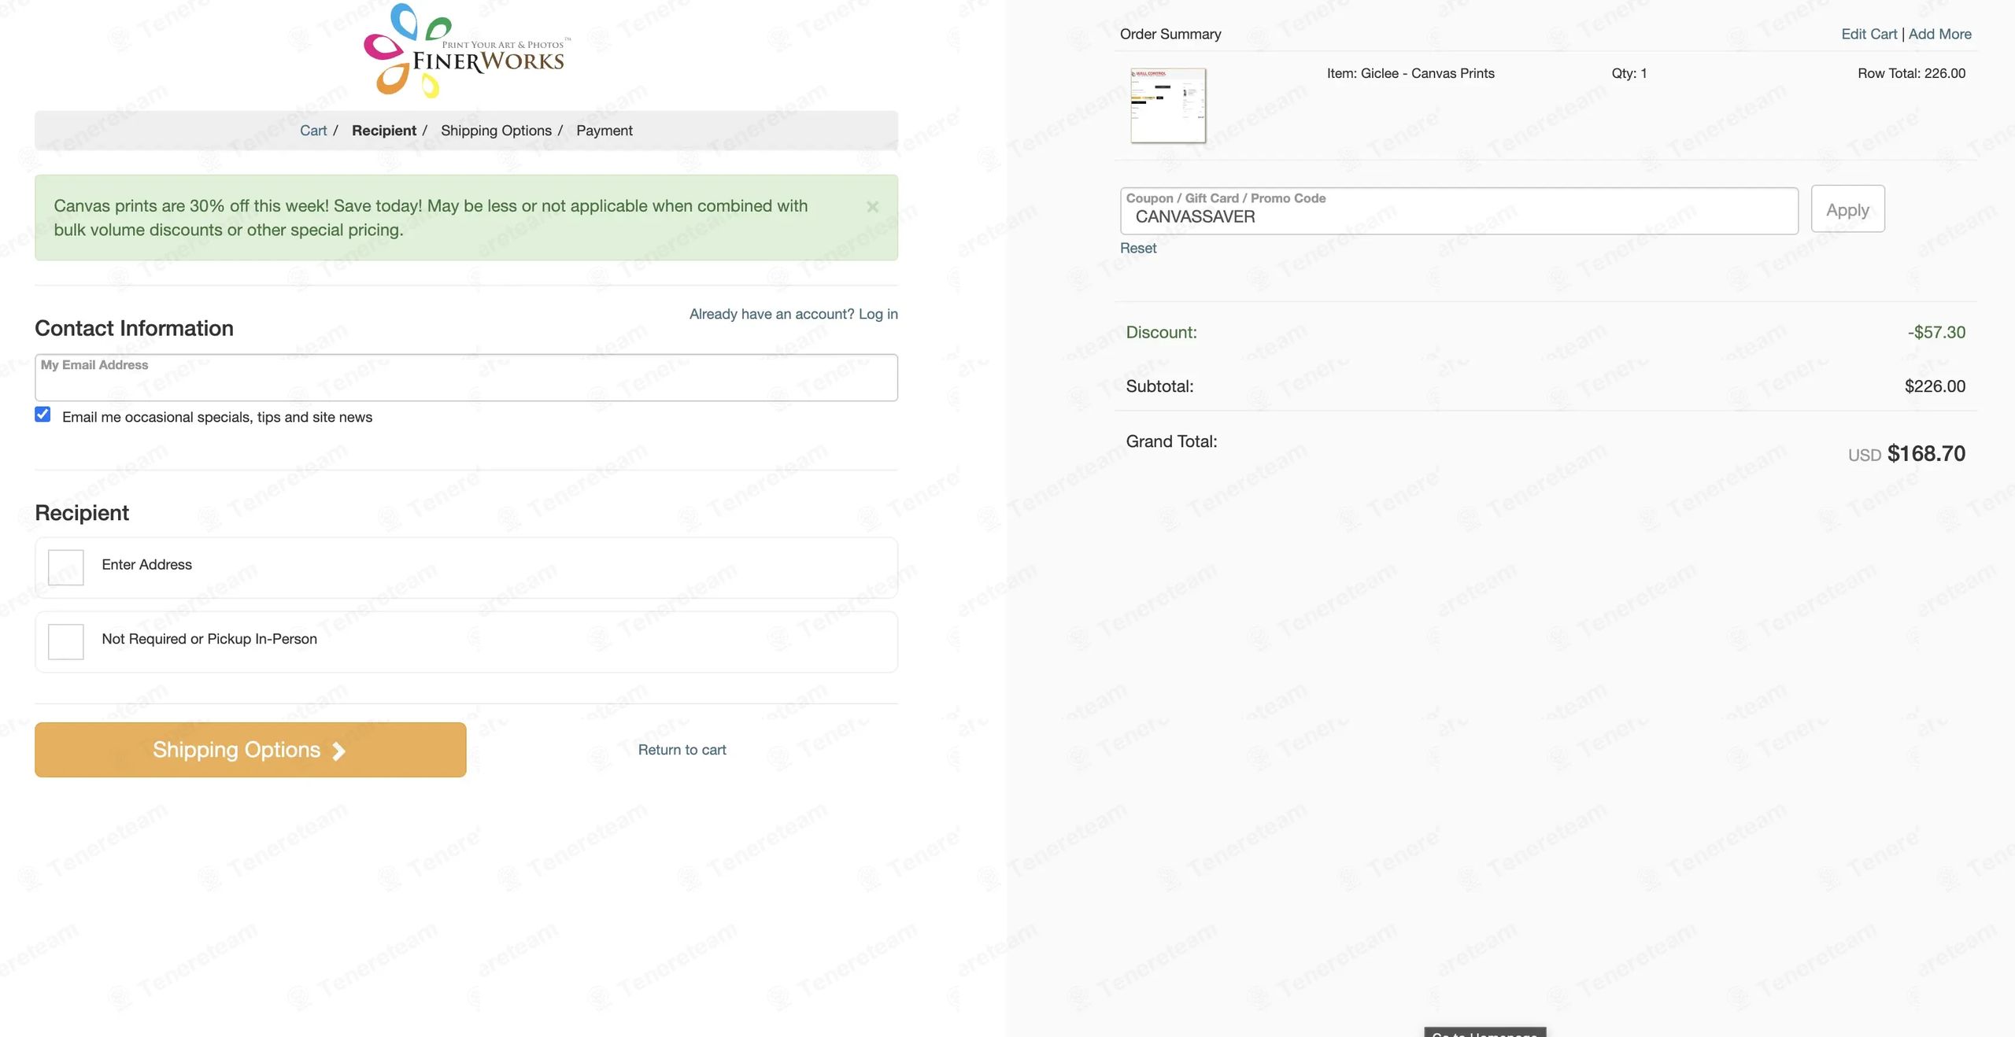Focus the My Email Address field
The width and height of the screenshot is (2015, 1037).
(x=466, y=378)
